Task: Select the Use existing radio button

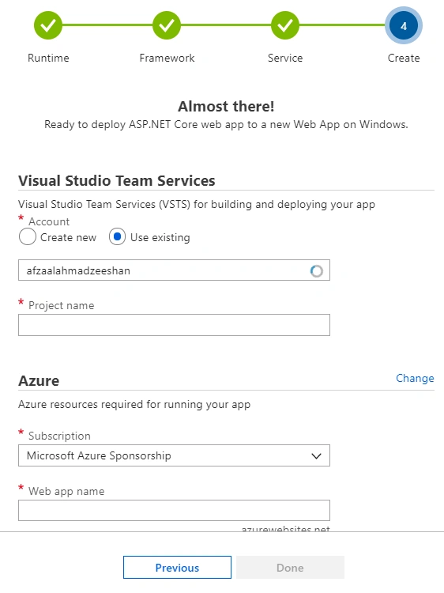Action: 117,237
